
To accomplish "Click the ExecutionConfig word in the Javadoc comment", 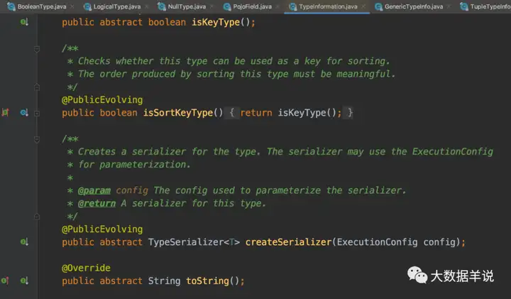I will click(x=452, y=151).
